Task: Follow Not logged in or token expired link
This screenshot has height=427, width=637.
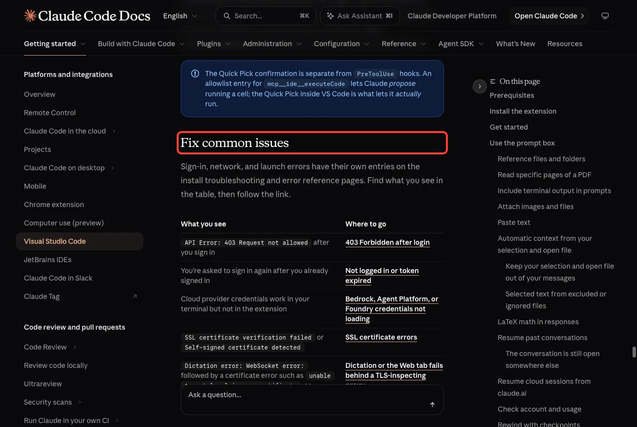Action: coord(382,276)
